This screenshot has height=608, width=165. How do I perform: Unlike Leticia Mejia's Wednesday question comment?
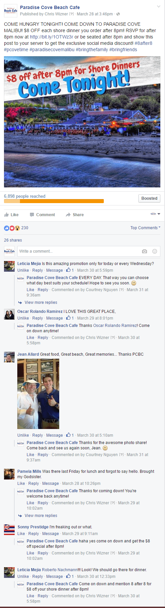(23, 270)
